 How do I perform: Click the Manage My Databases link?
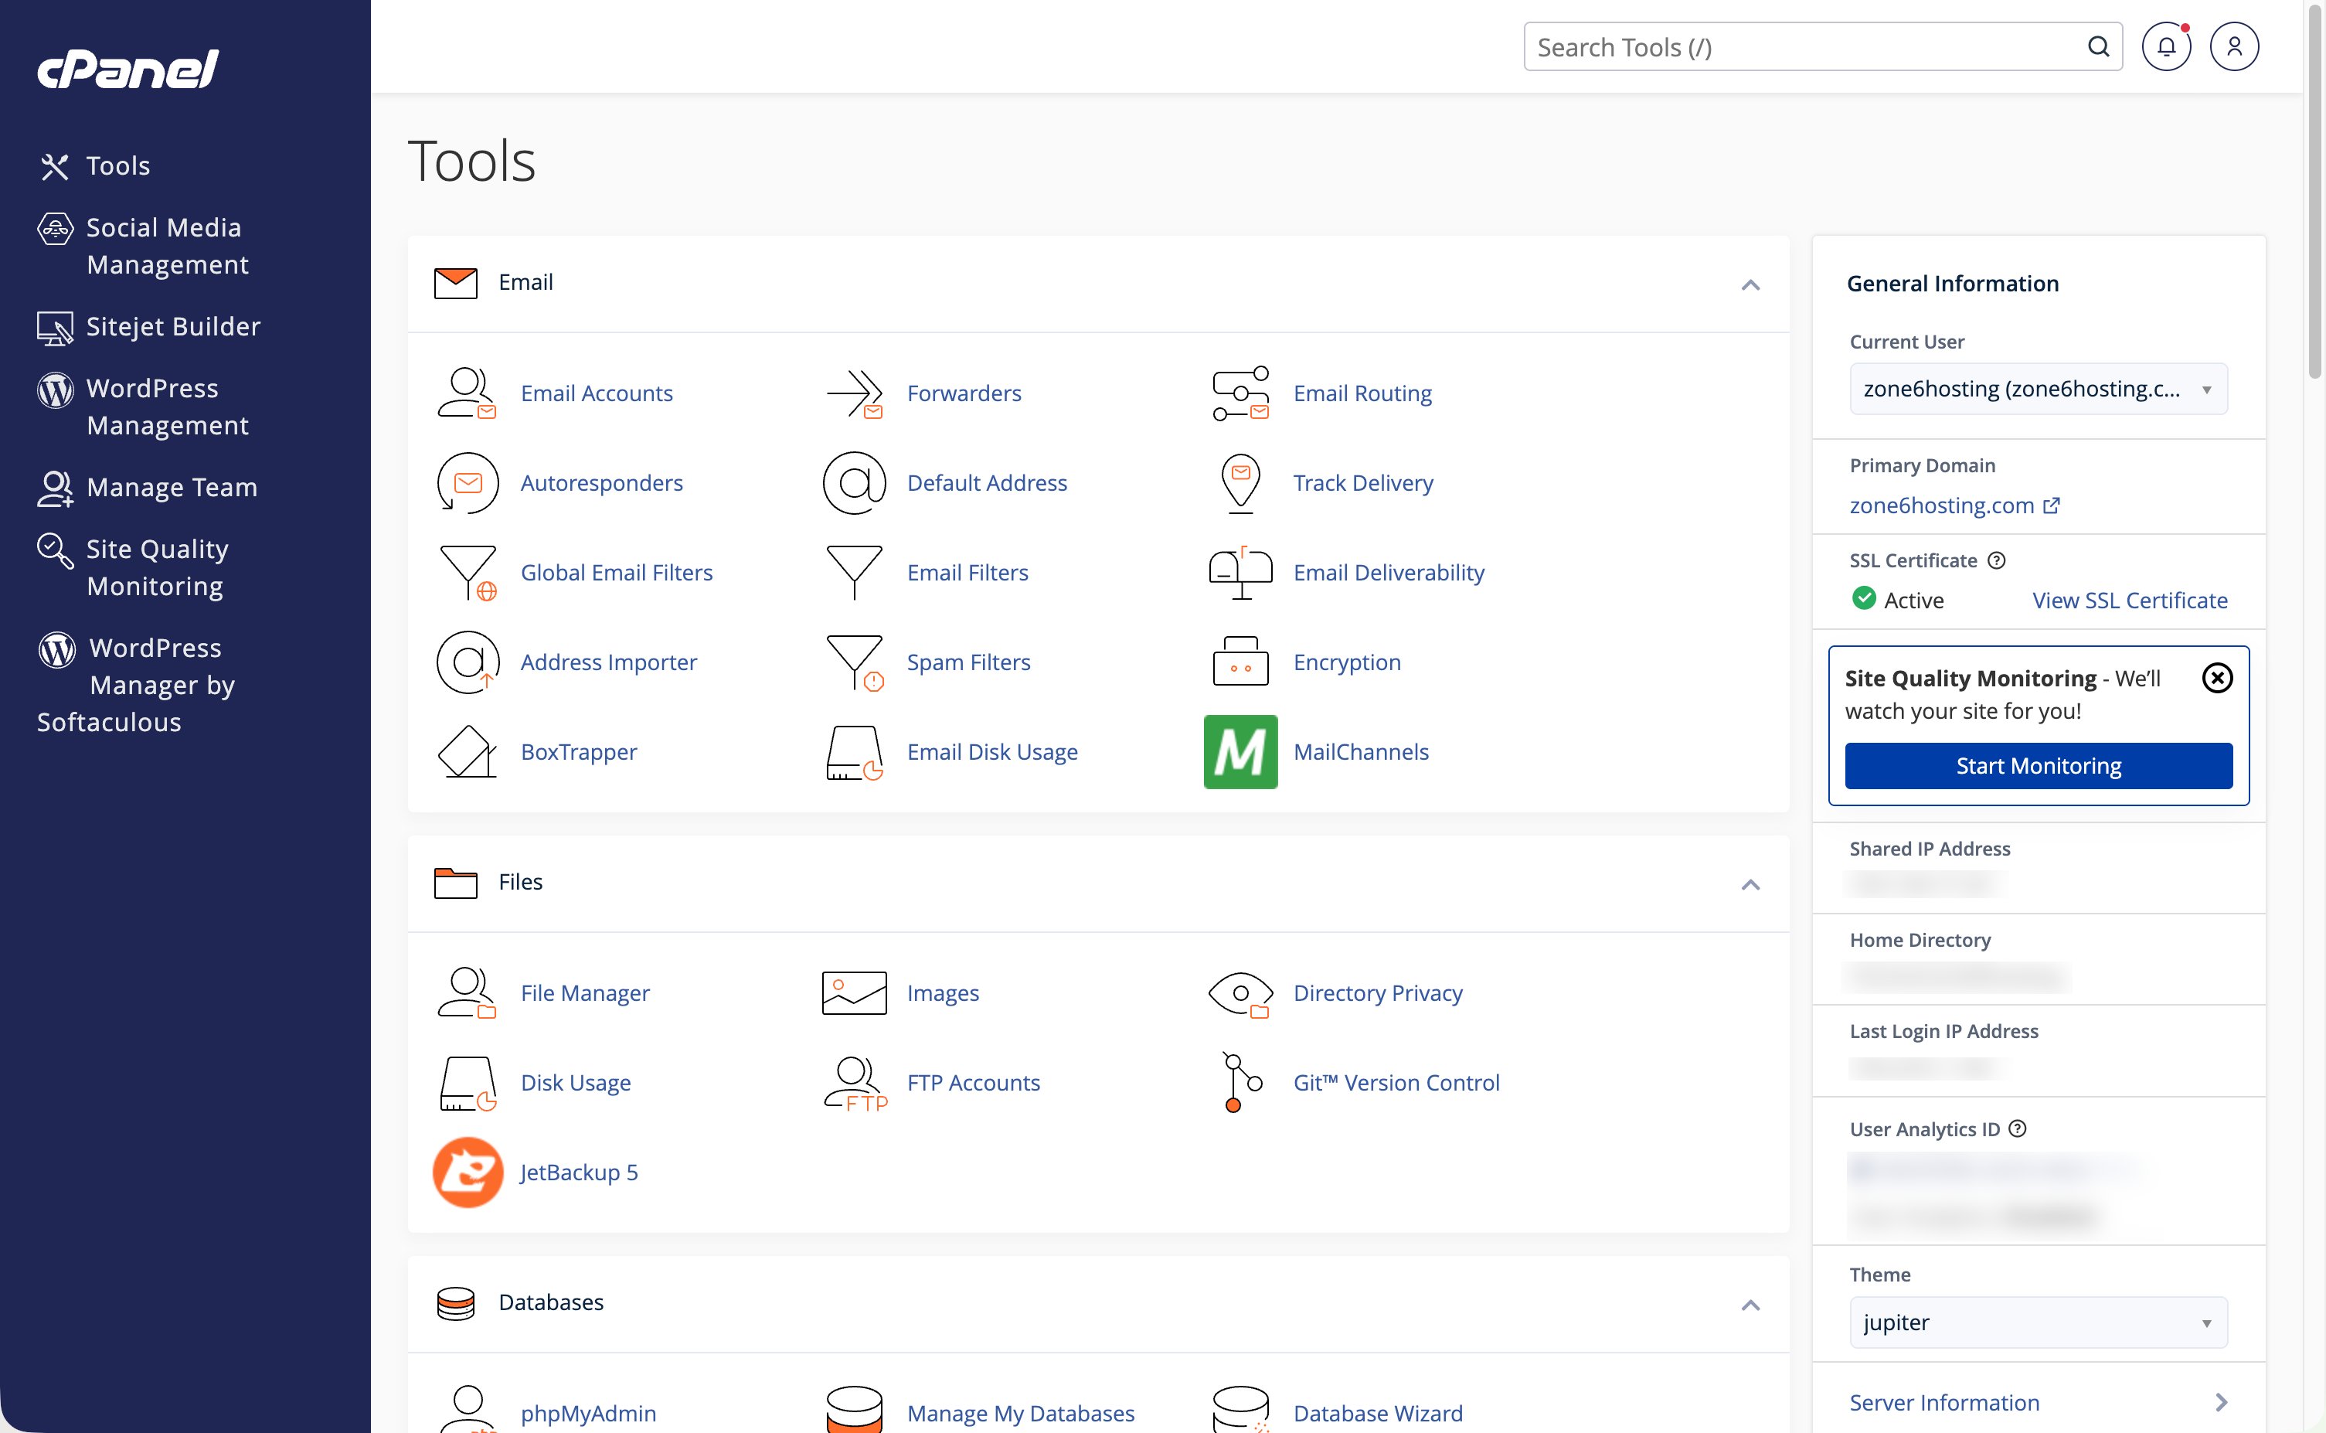point(1020,1413)
